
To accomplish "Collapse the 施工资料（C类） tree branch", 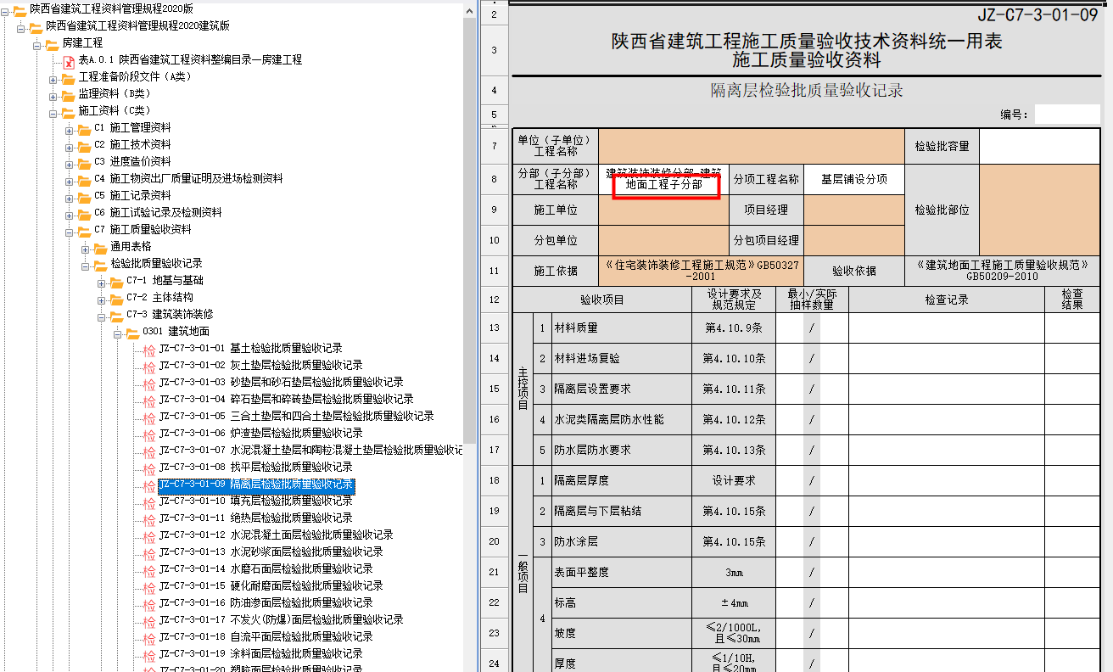I will (x=53, y=112).
